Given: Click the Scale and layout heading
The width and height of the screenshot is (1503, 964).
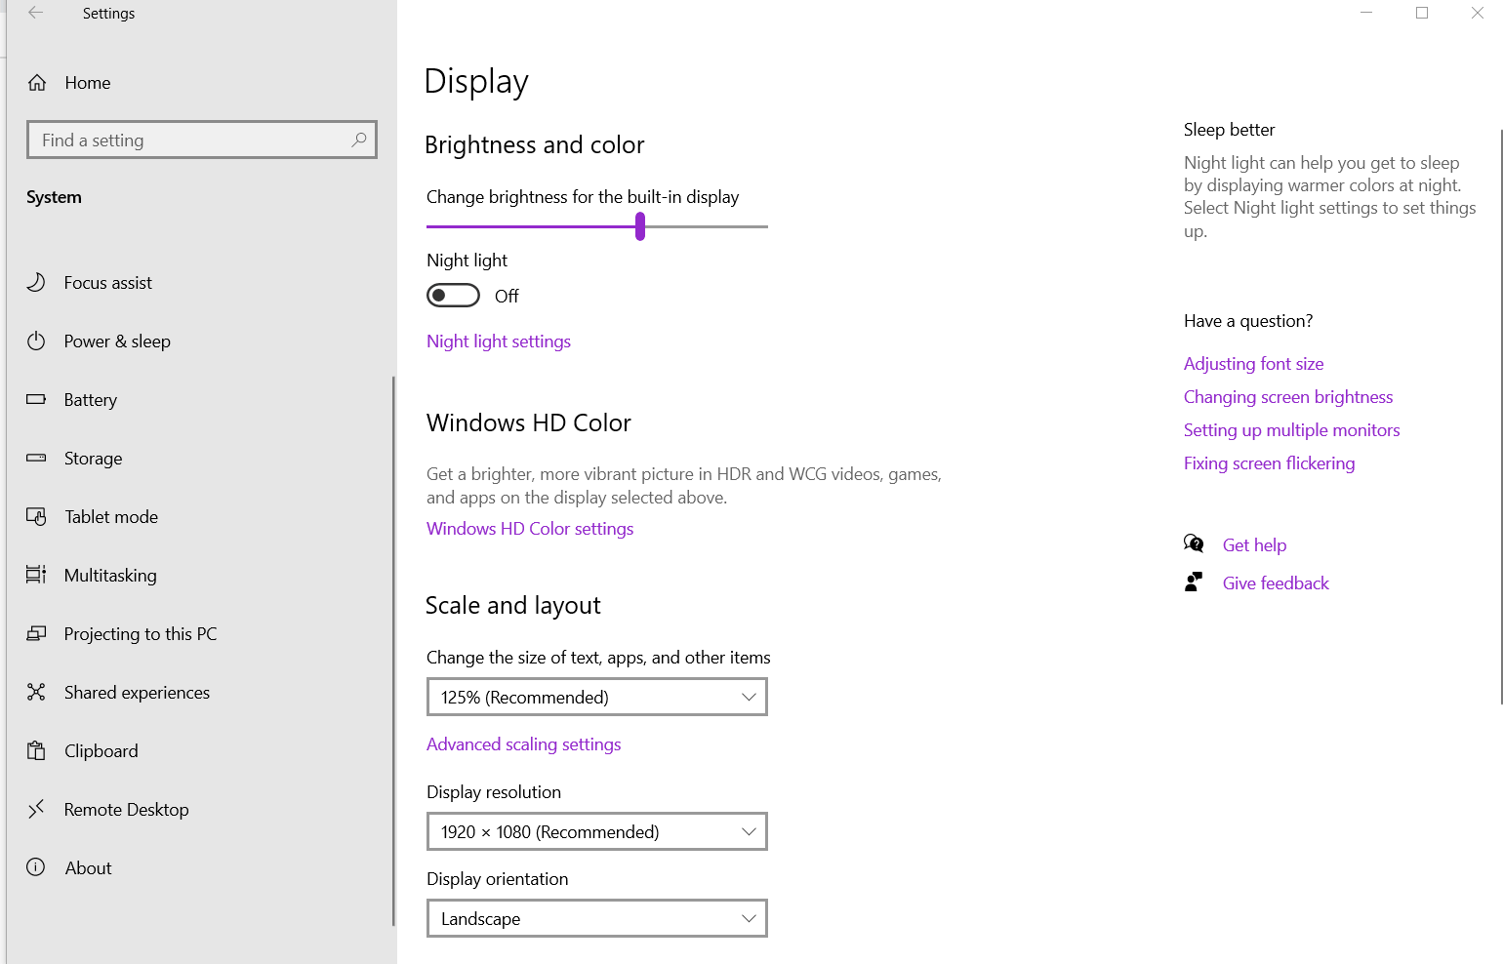Looking at the screenshot, I should (513, 606).
